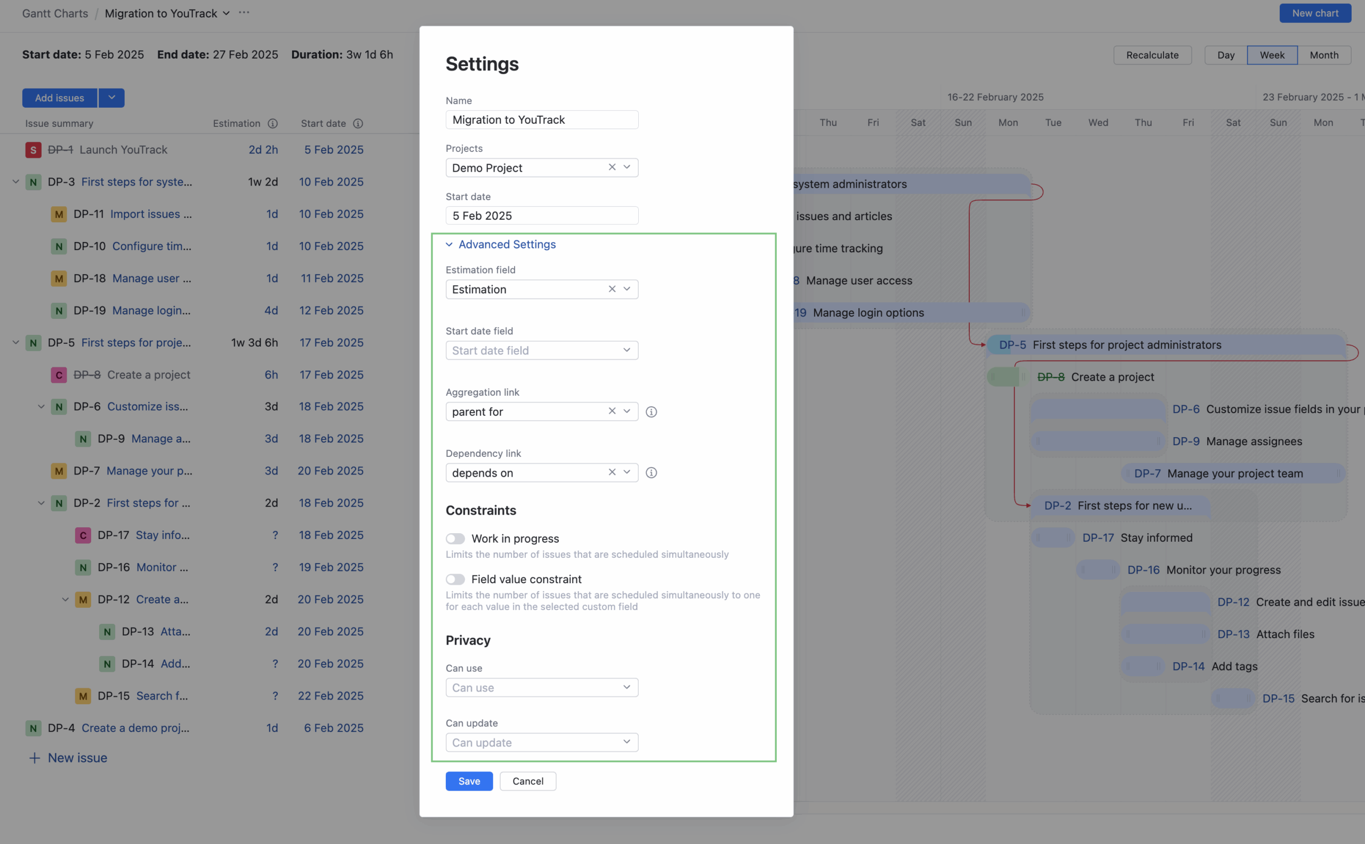Open the Dependency link info tooltip
The image size is (1365, 844).
click(x=651, y=472)
